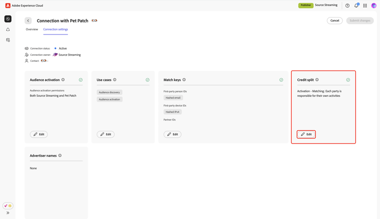The height and width of the screenshot is (219, 380).
Task: Click the Connection status icon
Action: [x=27, y=49]
